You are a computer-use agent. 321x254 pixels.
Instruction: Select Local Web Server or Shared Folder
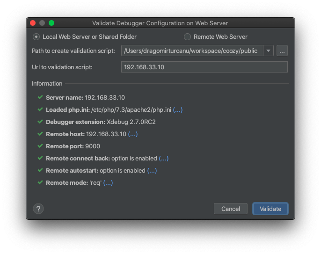36,36
